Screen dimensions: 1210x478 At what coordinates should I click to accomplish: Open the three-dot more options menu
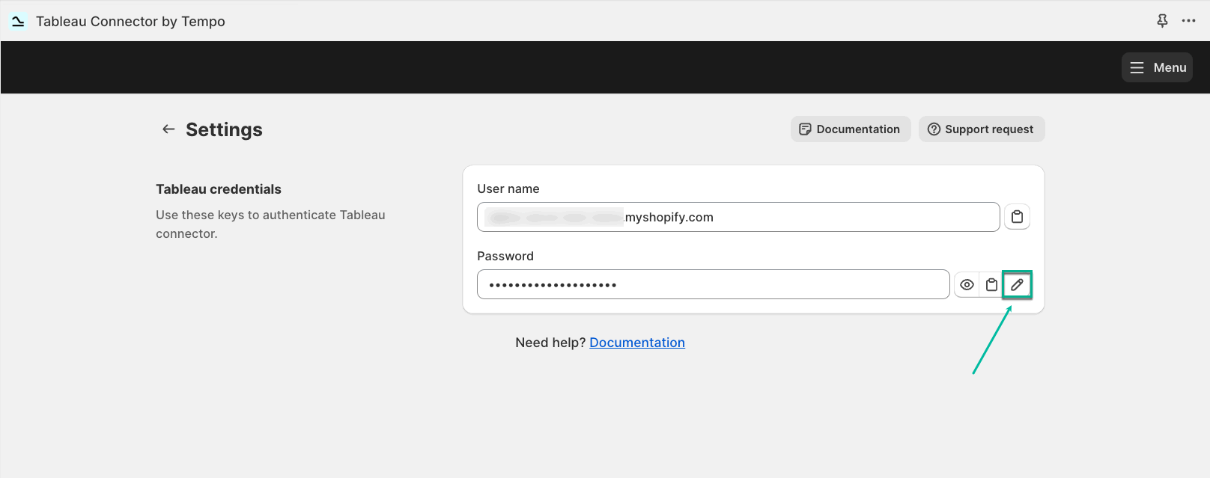tap(1188, 21)
